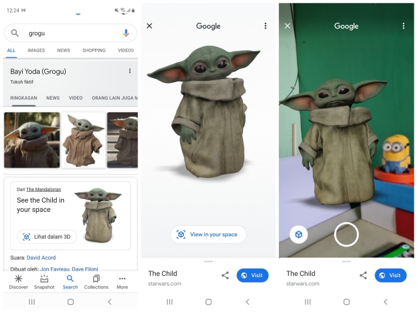Go to the Collections tab
The width and height of the screenshot is (417, 313).
coord(96,282)
